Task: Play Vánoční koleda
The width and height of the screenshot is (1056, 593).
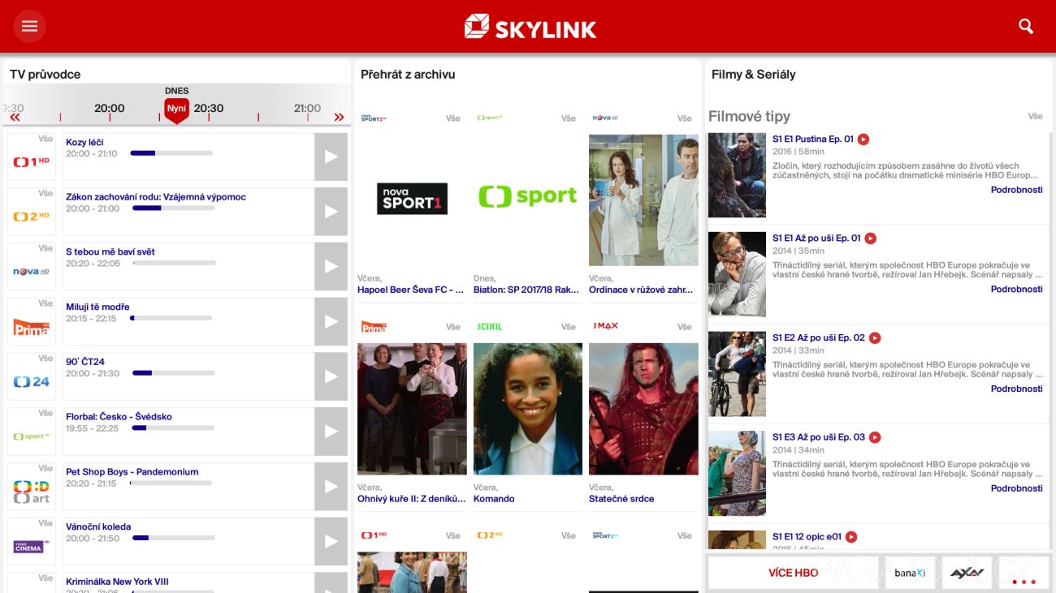Action: 331,542
